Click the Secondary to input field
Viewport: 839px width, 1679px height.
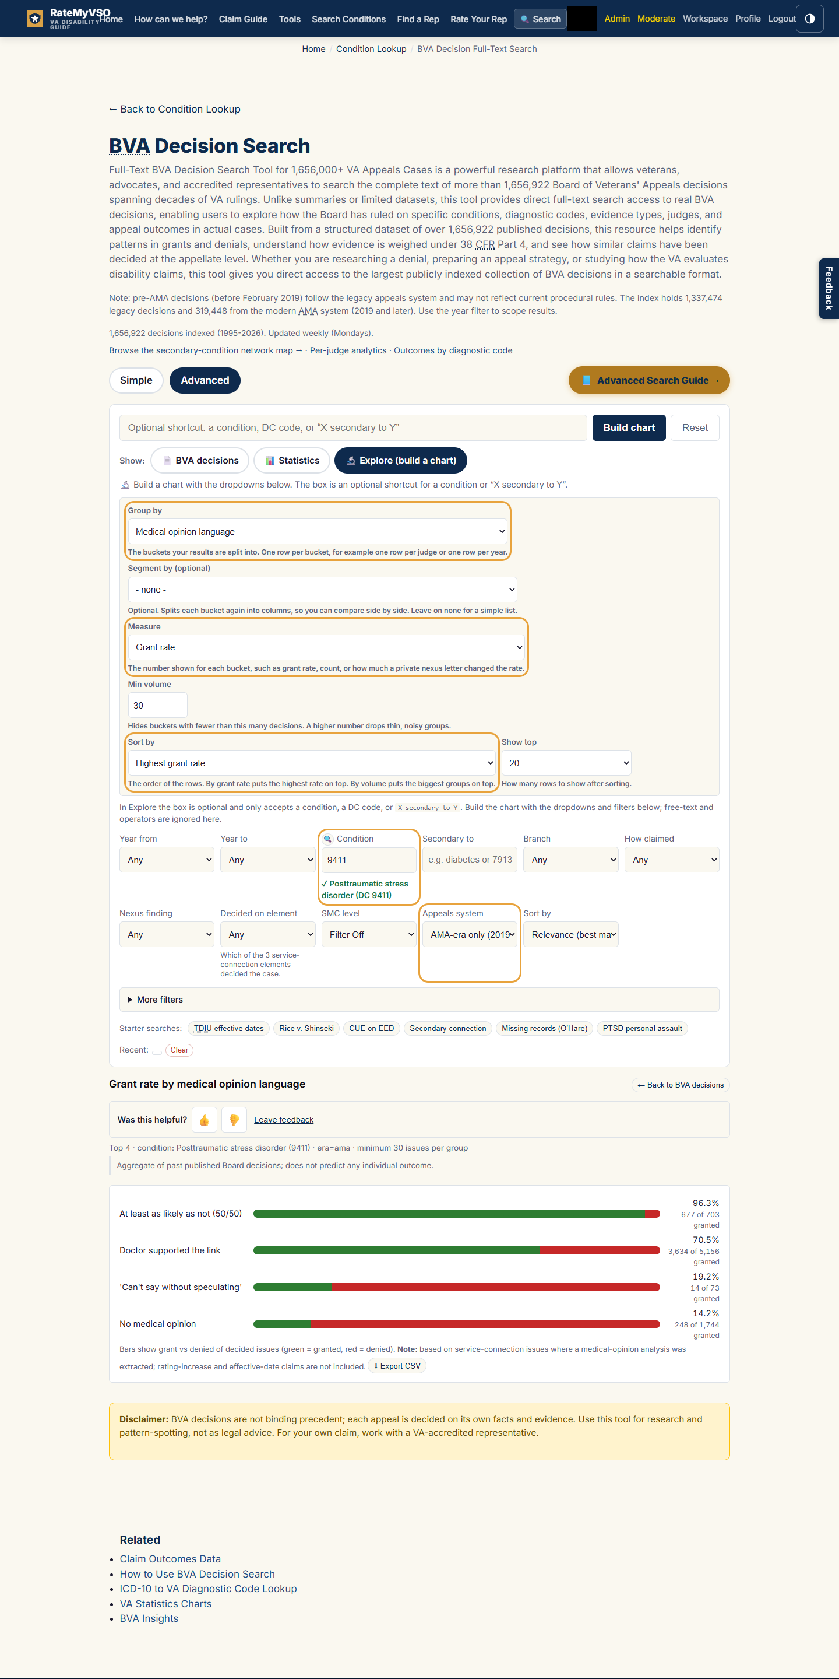470,860
